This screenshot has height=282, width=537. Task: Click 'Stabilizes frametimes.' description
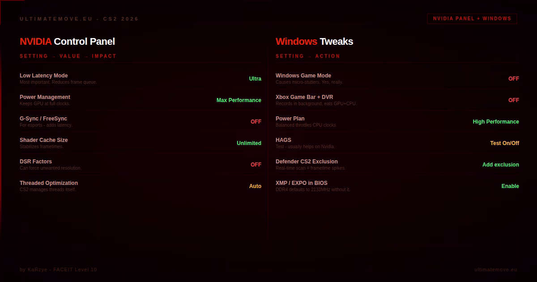click(x=42, y=147)
